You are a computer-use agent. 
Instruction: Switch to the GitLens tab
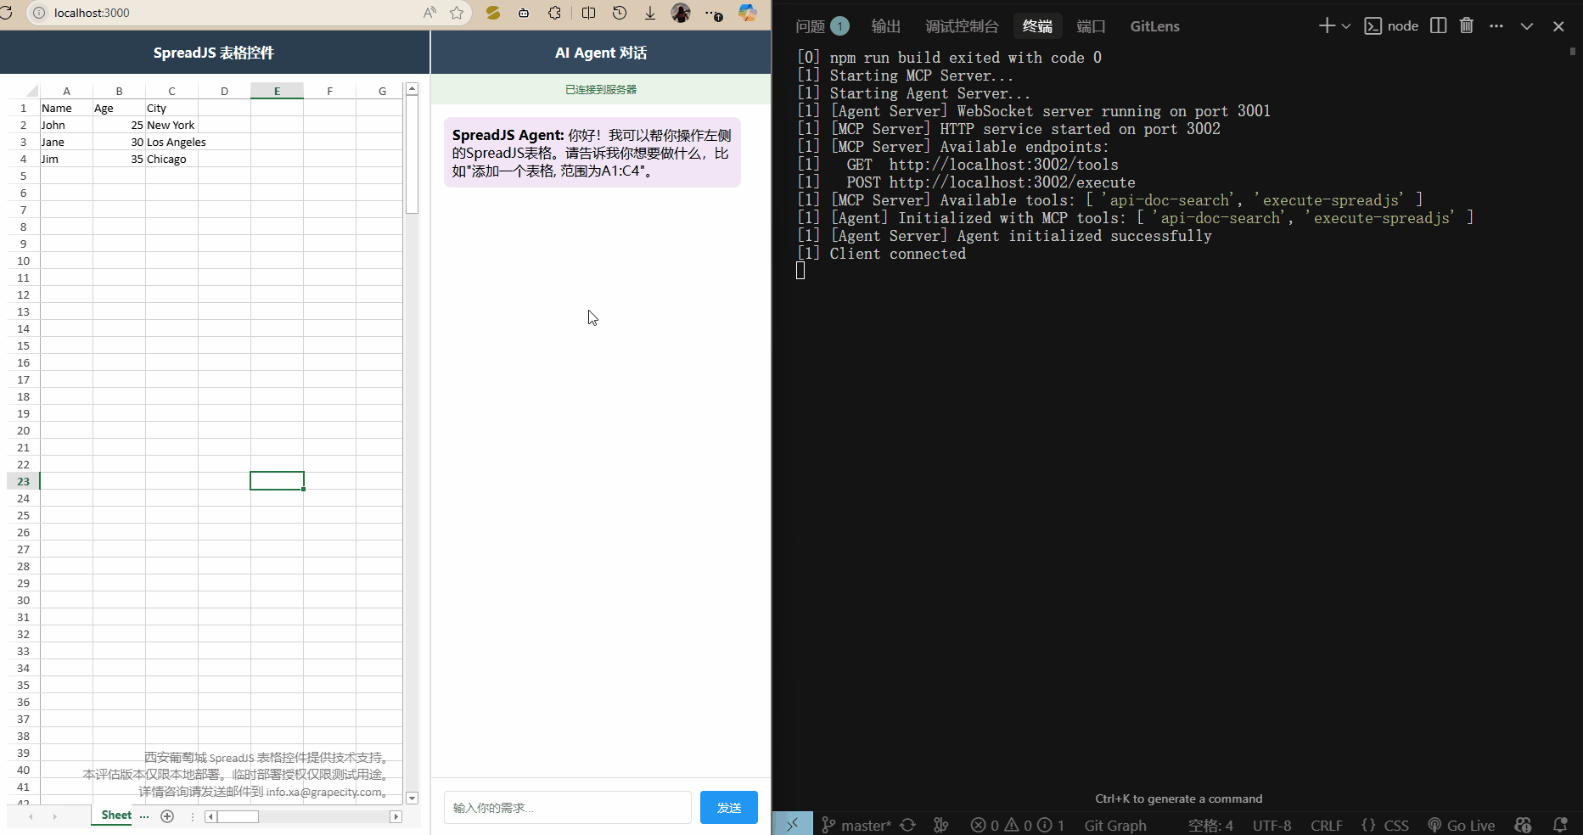pos(1154,26)
